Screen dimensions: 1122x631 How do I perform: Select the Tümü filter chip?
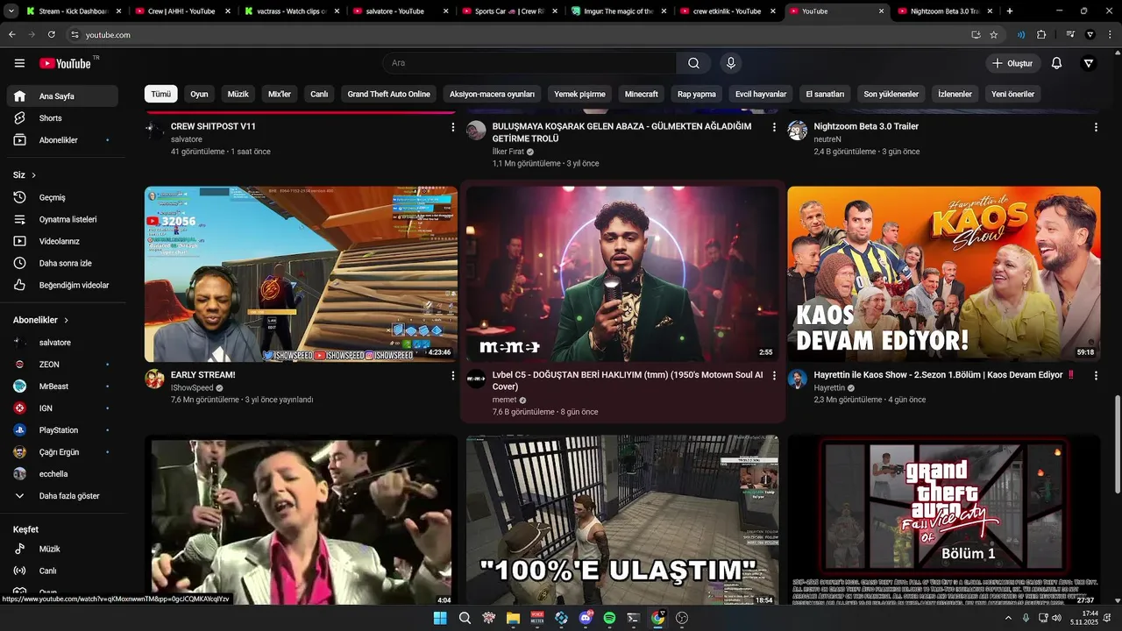161,94
